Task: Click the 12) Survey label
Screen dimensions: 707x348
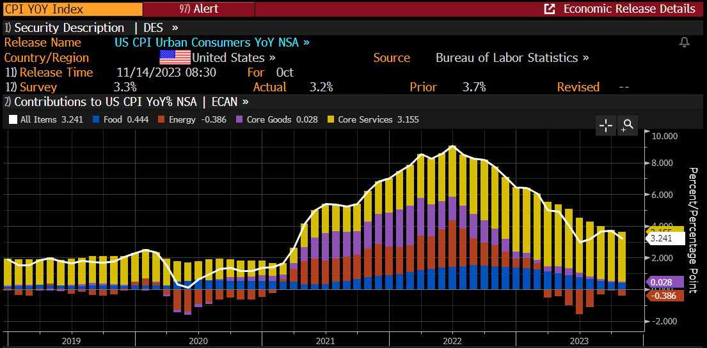Action: [x=31, y=87]
